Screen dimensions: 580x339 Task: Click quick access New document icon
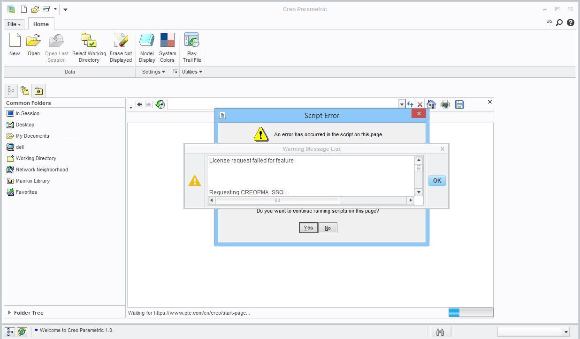click(x=23, y=9)
